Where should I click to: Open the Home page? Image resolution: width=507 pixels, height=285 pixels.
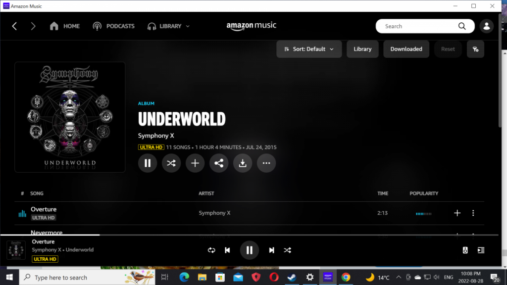click(65, 26)
